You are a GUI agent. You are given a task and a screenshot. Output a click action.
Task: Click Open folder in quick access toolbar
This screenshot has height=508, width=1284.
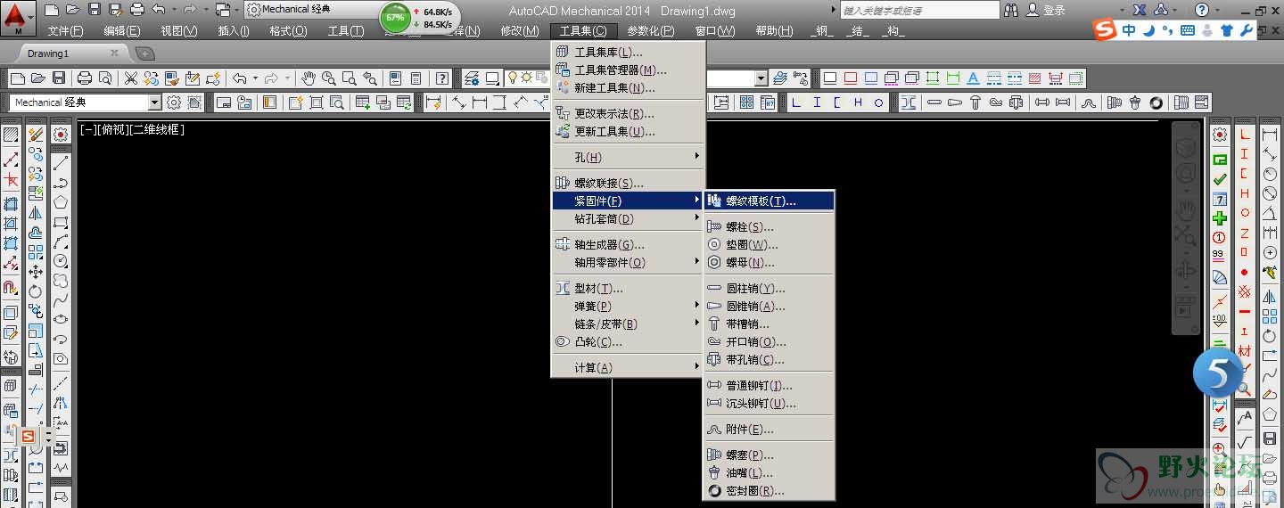pos(72,10)
